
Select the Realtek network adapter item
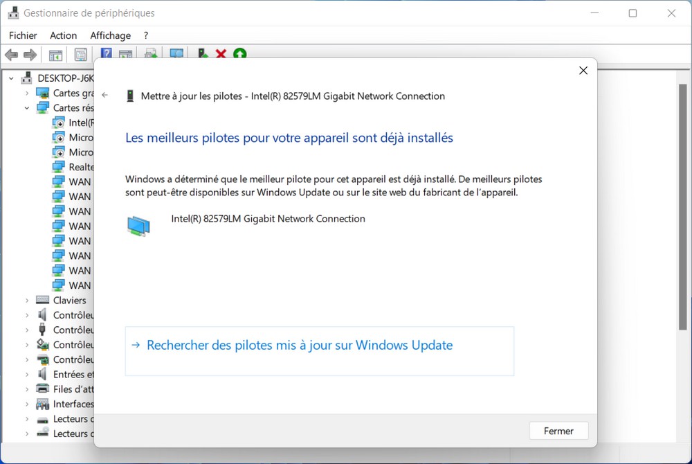point(81,167)
